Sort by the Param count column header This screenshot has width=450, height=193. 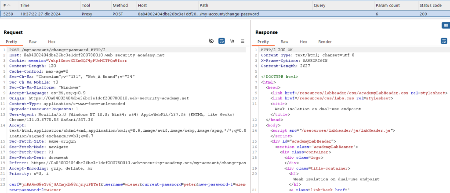click(x=396, y=5)
